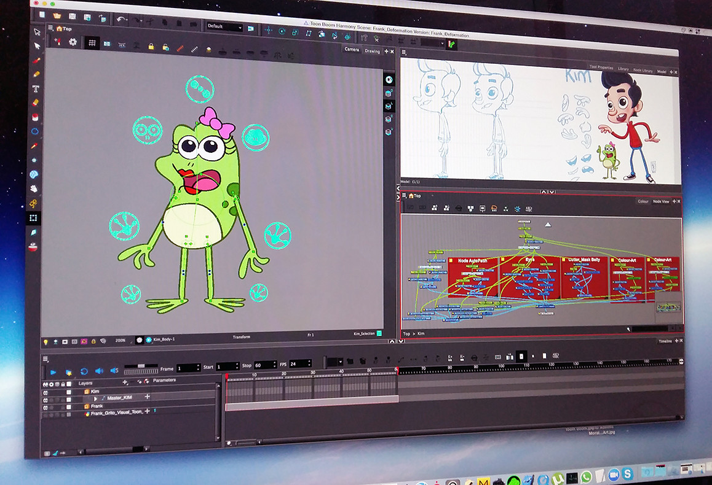Open the Library tab
This screenshot has height=485, width=712.
pyautogui.click(x=623, y=69)
